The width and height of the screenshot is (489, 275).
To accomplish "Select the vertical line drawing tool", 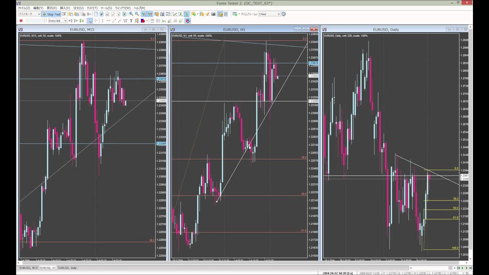I will click(102, 21).
